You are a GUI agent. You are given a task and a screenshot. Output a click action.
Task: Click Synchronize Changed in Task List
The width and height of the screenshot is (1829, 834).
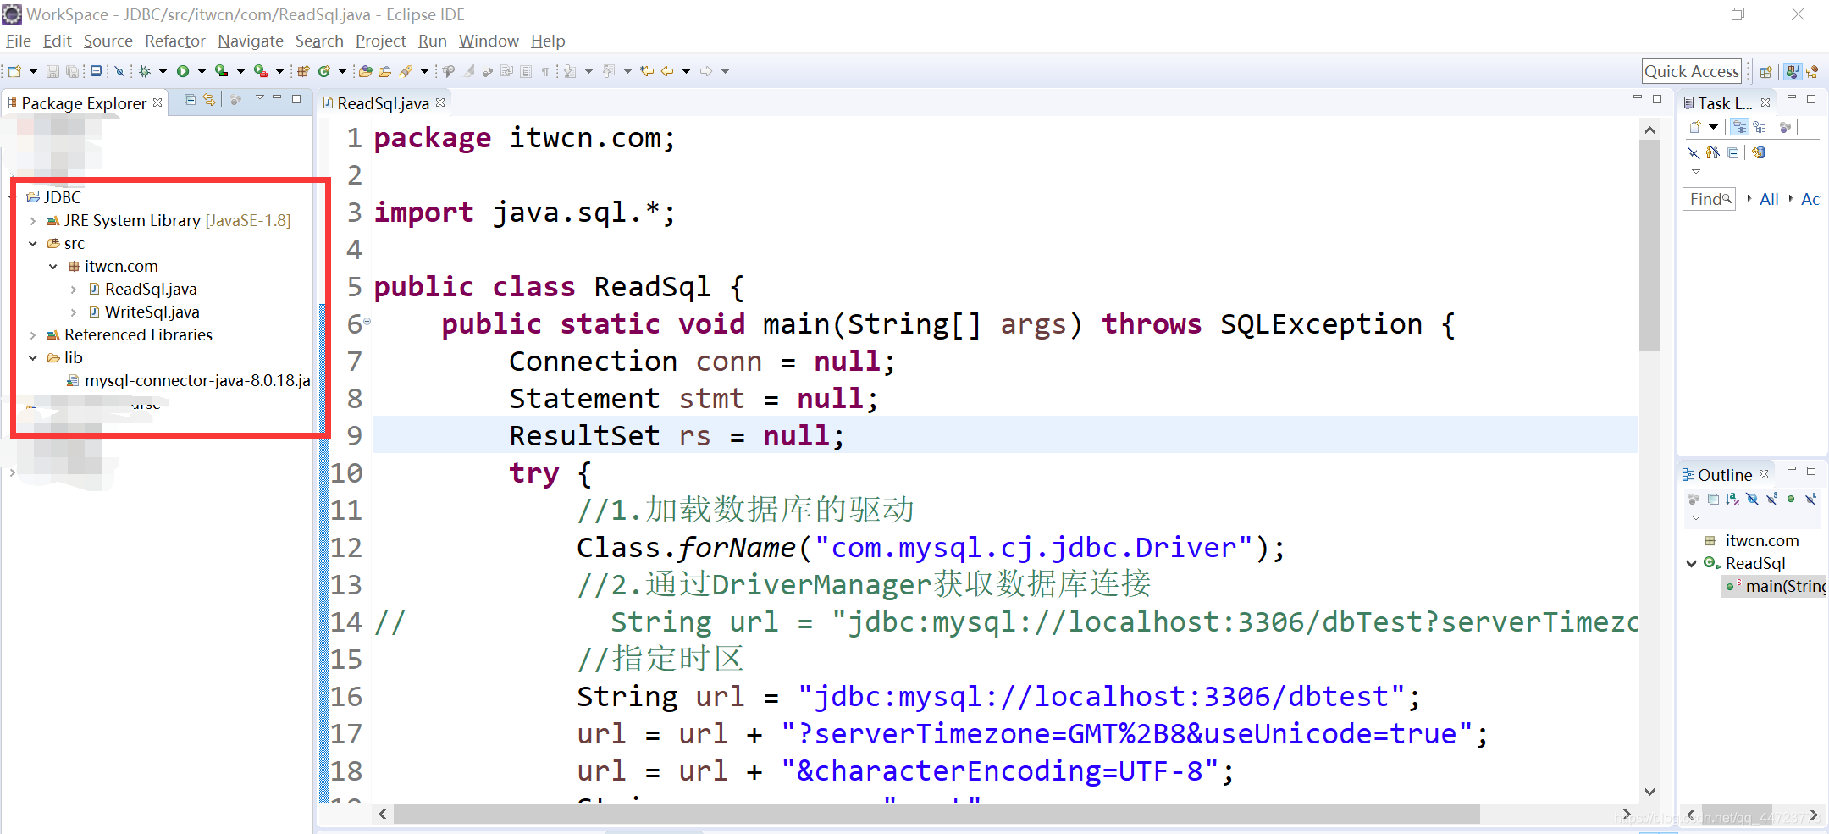[1759, 152]
